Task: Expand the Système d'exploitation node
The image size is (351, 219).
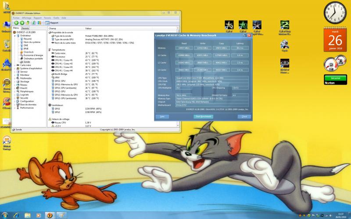Action: pos(15,68)
